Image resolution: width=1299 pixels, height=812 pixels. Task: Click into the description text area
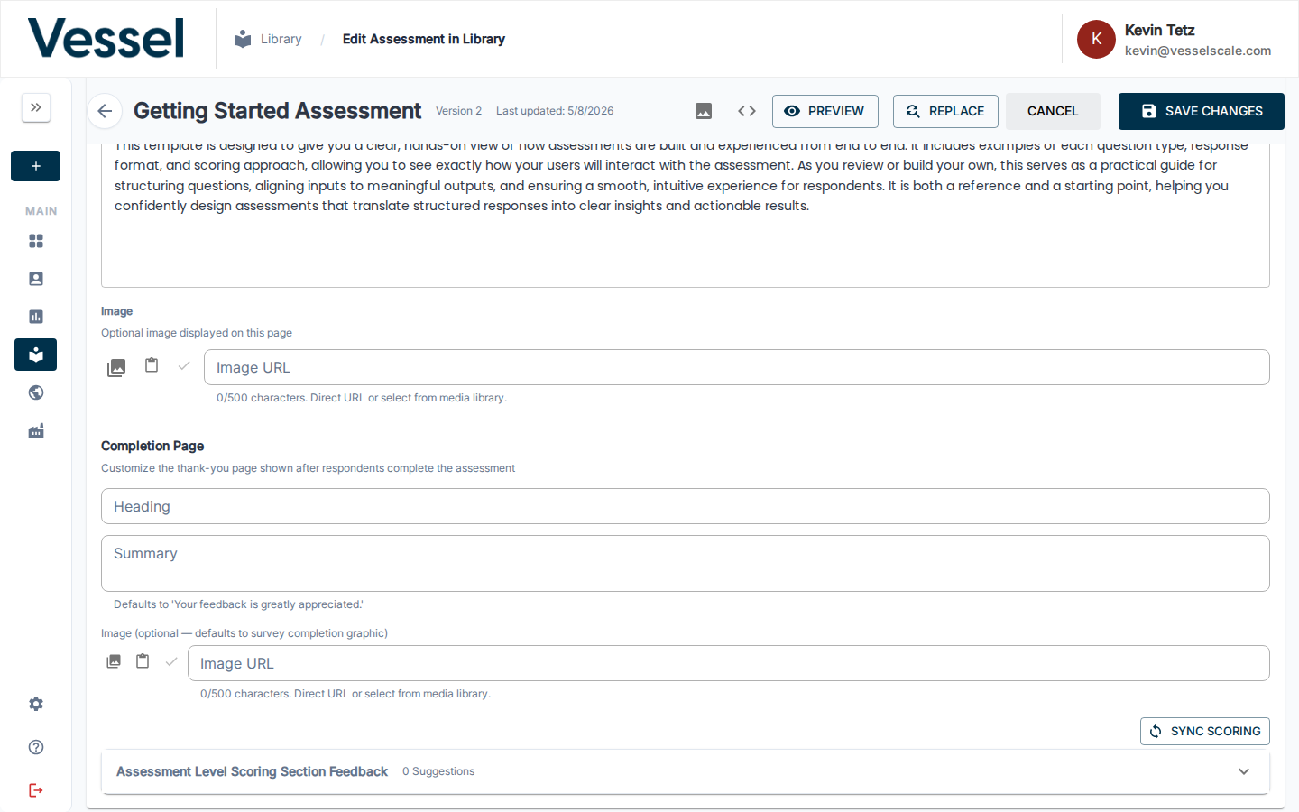686,216
